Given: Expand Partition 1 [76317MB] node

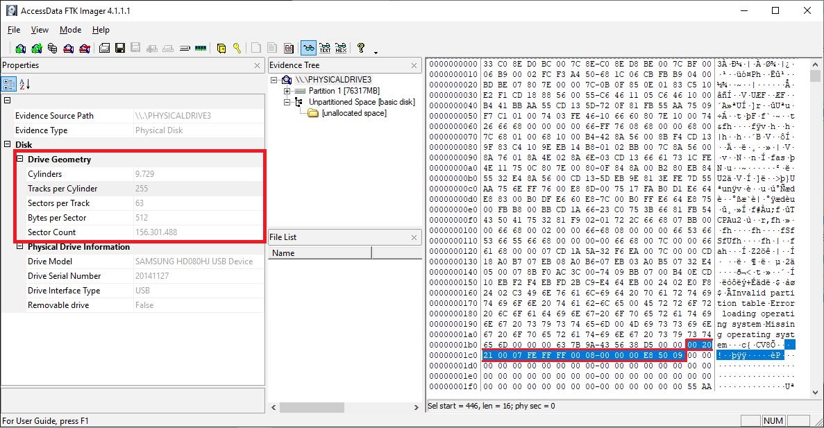Looking at the screenshot, I should coord(287,91).
